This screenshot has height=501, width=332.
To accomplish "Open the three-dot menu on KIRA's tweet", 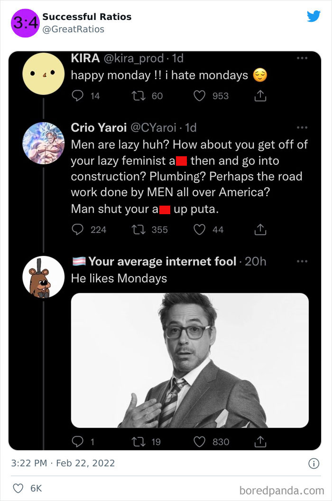I will pyautogui.click(x=302, y=57).
